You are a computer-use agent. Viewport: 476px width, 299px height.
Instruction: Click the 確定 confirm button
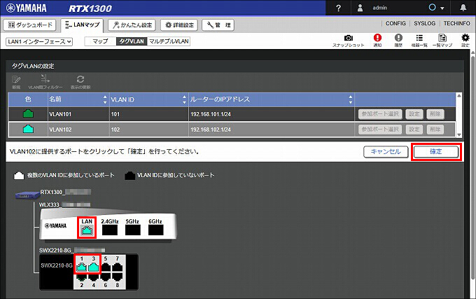436,151
